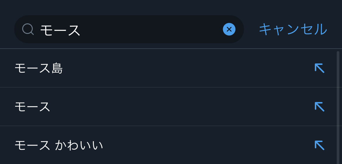Clear the search text with the X icon
The width and height of the screenshot is (342, 164).
[229, 29]
